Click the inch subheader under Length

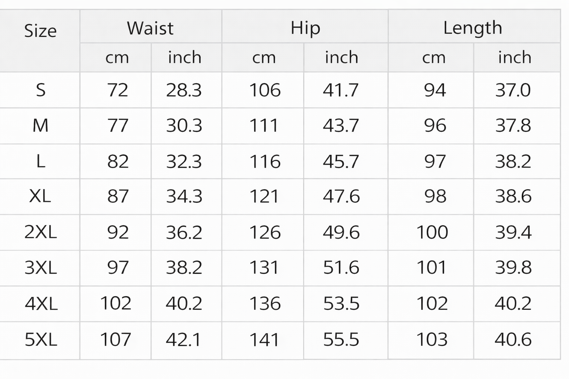click(515, 58)
